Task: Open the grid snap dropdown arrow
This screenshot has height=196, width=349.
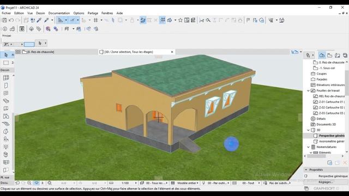Action: coord(101,20)
